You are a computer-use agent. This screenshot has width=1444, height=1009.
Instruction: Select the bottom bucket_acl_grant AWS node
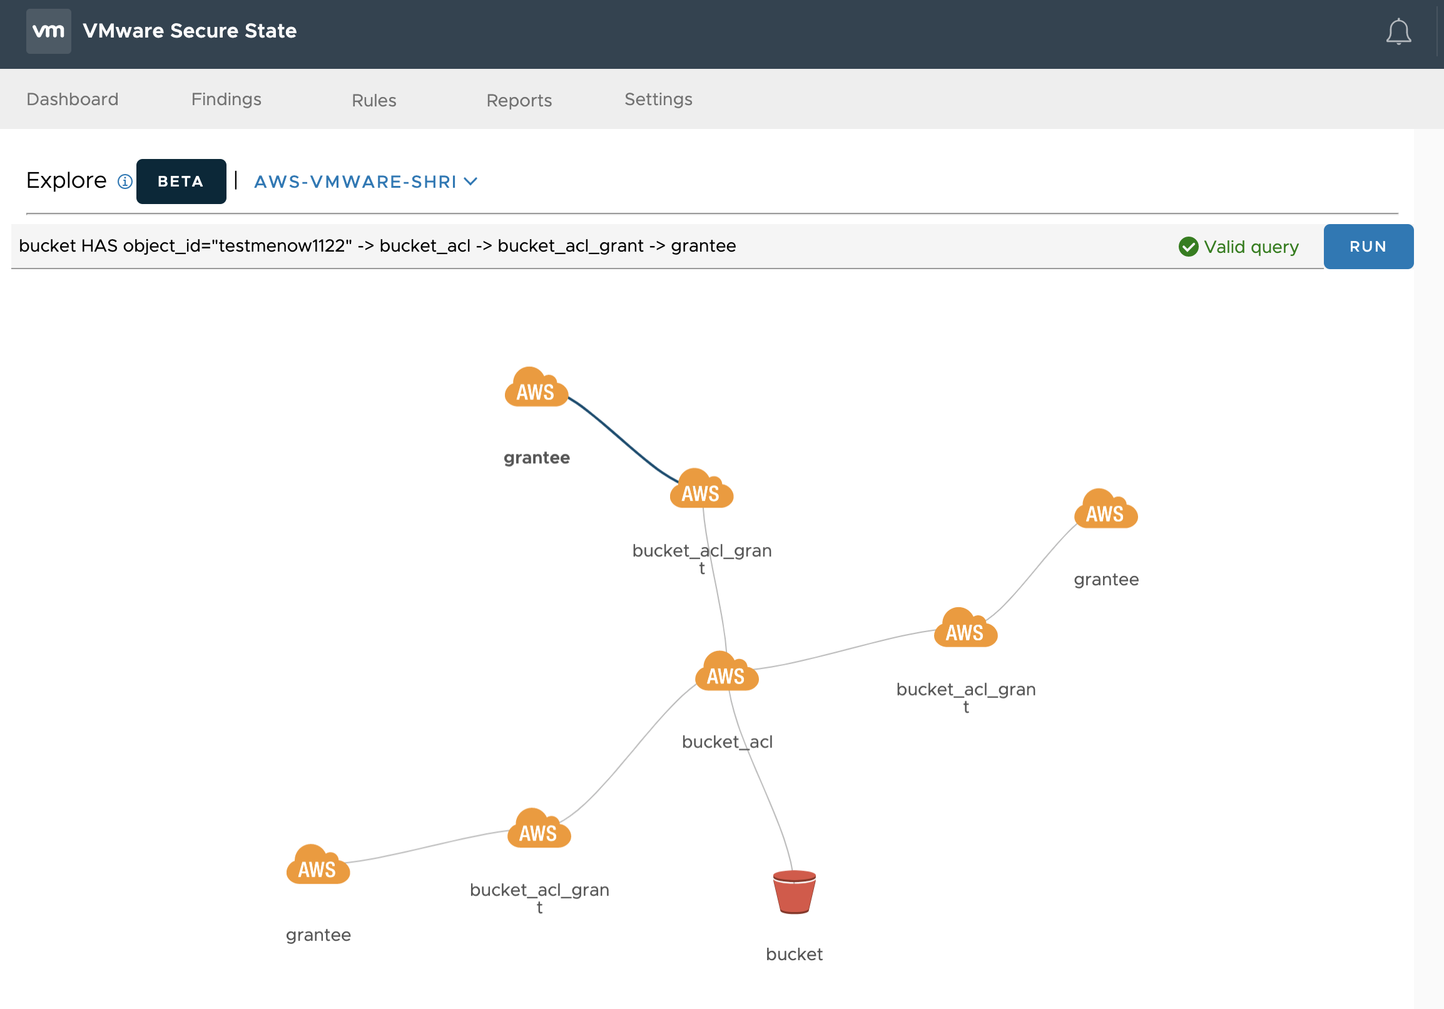coord(538,829)
